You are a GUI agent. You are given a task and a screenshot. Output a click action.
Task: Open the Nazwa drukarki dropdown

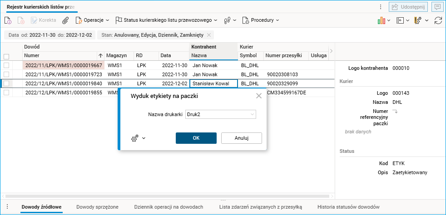click(220, 114)
